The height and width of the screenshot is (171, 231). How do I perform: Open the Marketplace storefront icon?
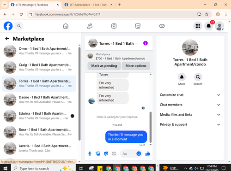138,26
